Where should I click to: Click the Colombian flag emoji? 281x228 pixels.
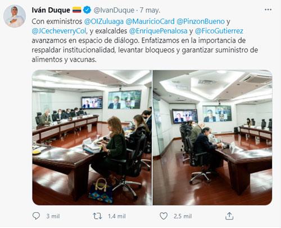(77, 10)
